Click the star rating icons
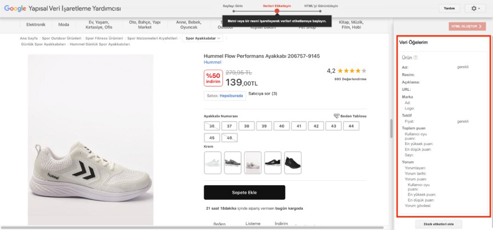 pyautogui.click(x=352, y=71)
